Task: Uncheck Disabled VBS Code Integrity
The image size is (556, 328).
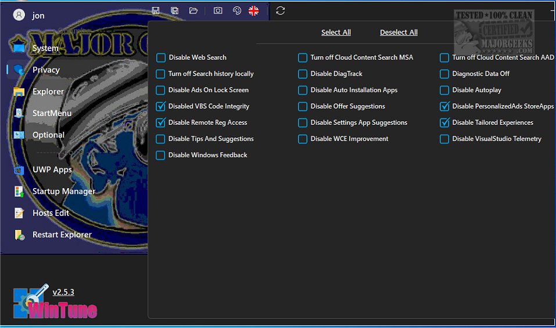Action: click(161, 106)
